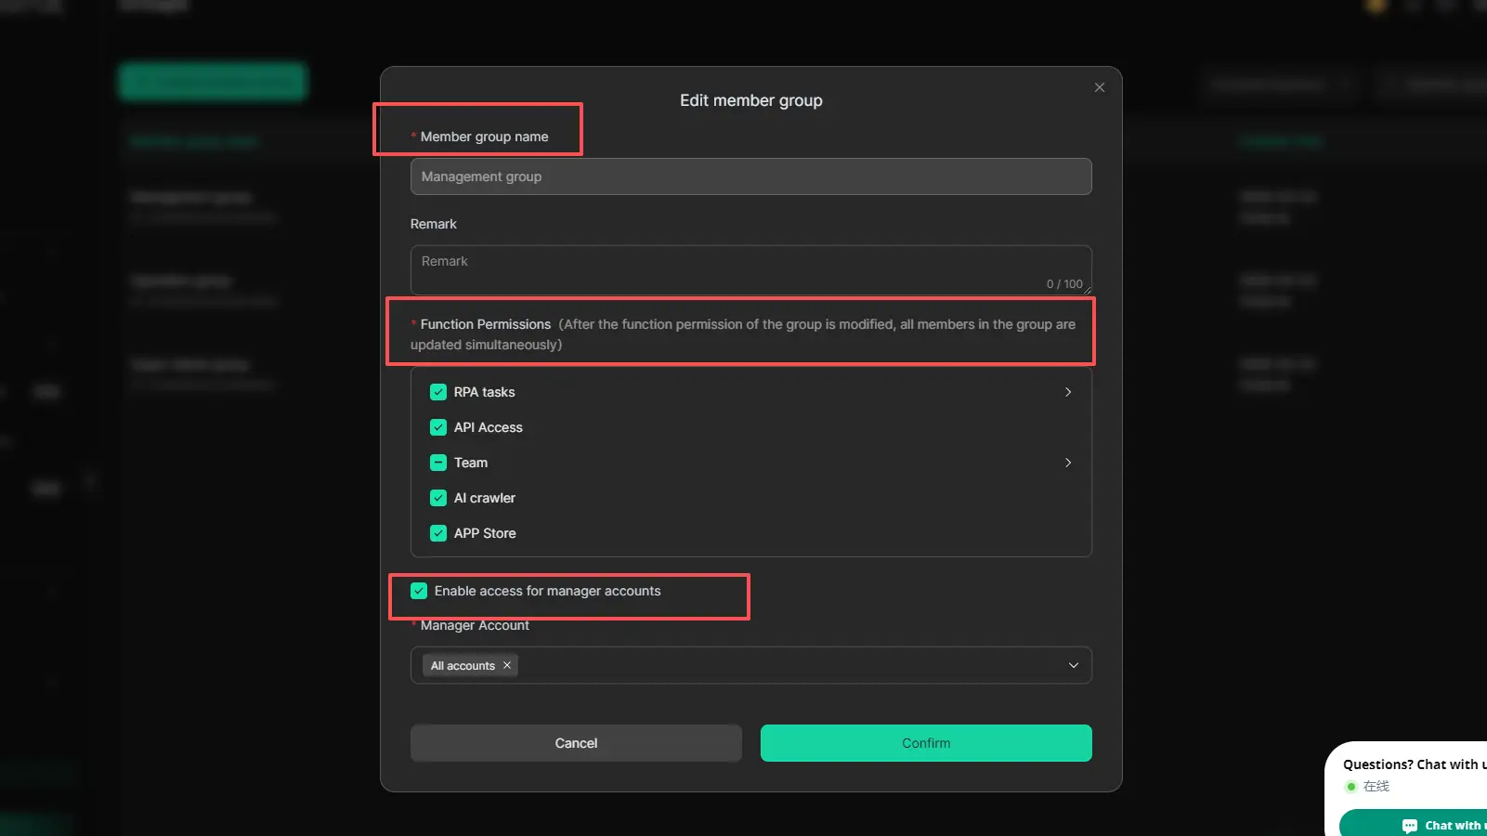
Task: Expand the Team sub-permissions arrow
Action: (1068, 463)
